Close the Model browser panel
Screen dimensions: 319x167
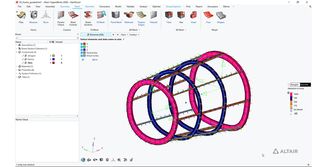78,34
